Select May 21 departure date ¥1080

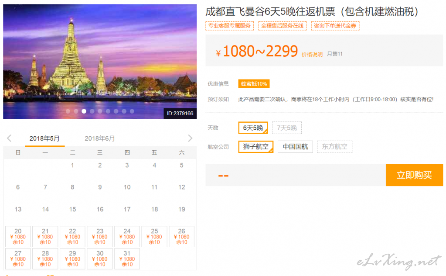(x=45, y=236)
